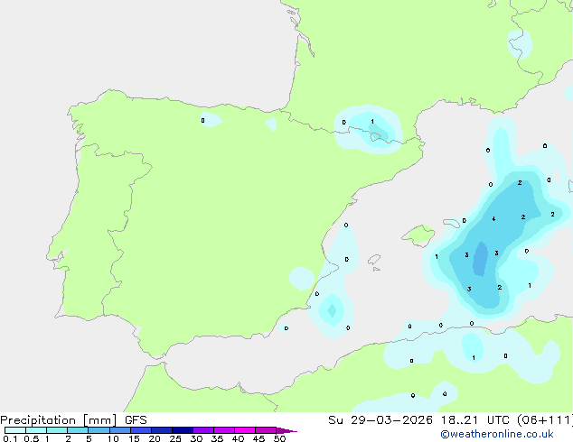Click the "4" precipitation value on the map
The image size is (573, 442).
[x=493, y=219]
